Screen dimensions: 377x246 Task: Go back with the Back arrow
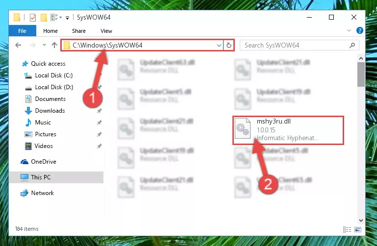[x=18, y=45]
